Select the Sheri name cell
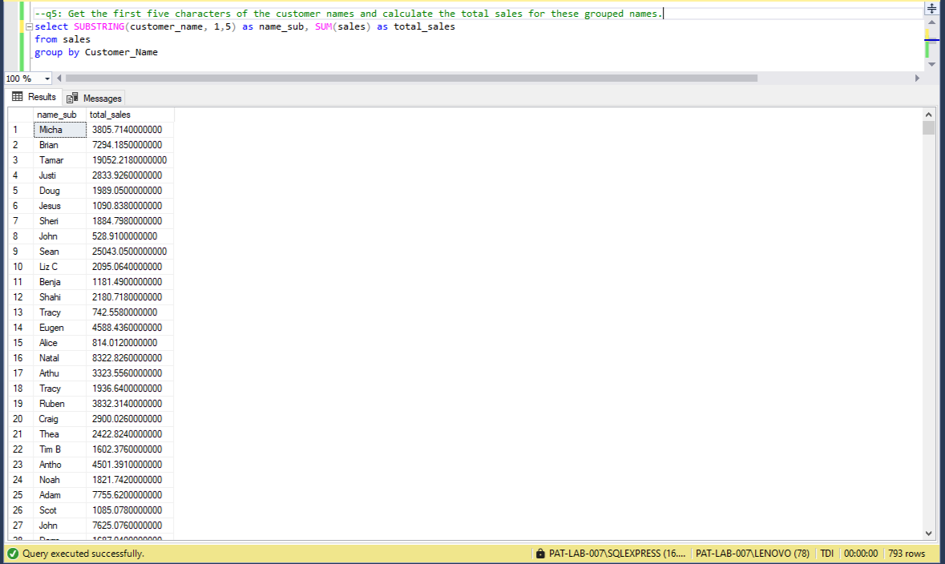The height and width of the screenshot is (564, 945). point(59,221)
